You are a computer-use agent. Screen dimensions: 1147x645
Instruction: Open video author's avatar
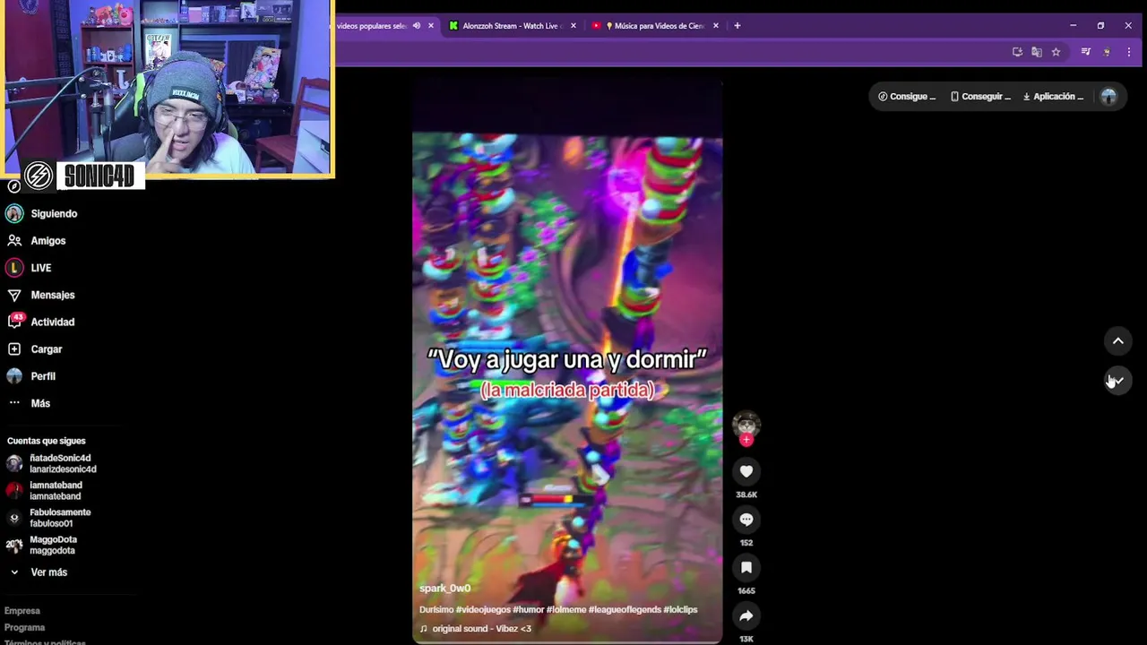coord(746,424)
